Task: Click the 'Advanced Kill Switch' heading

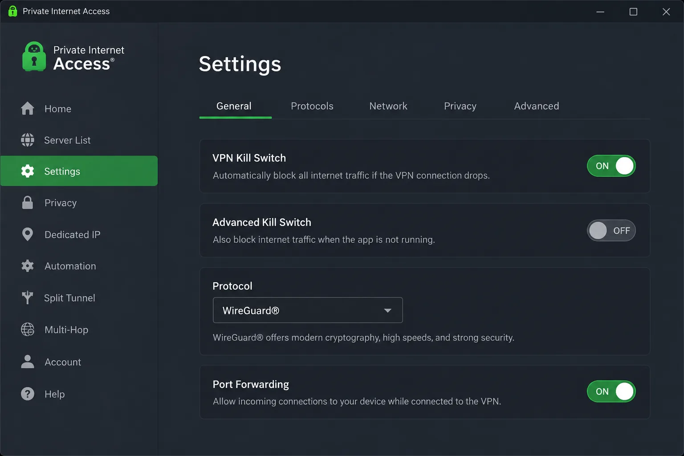Action: click(x=262, y=222)
